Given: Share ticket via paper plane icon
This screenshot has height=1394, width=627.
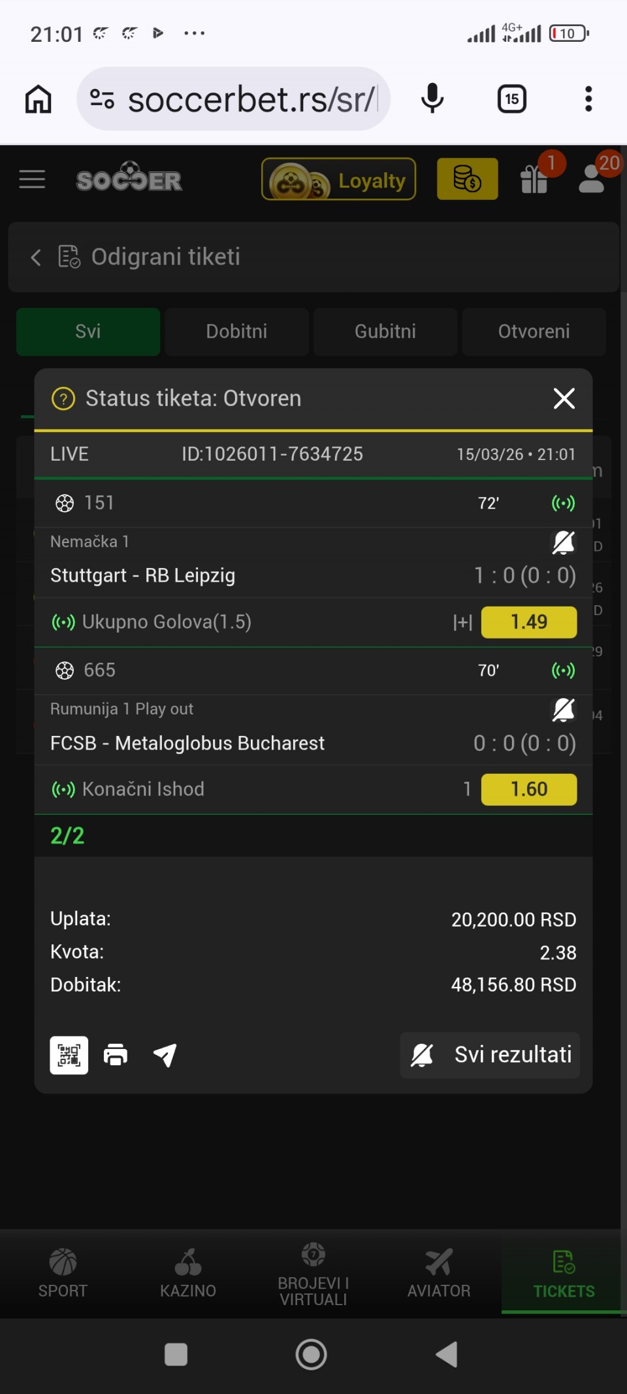Looking at the screenshot, I should (x=165, y=1055).
